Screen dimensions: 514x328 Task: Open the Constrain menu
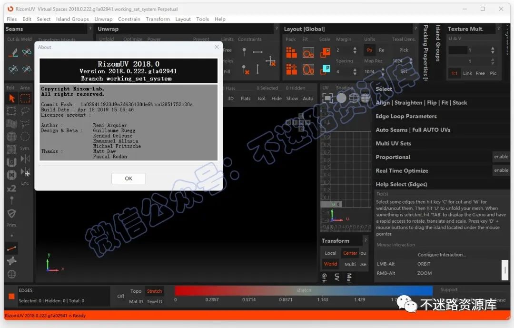click(129, 19)
